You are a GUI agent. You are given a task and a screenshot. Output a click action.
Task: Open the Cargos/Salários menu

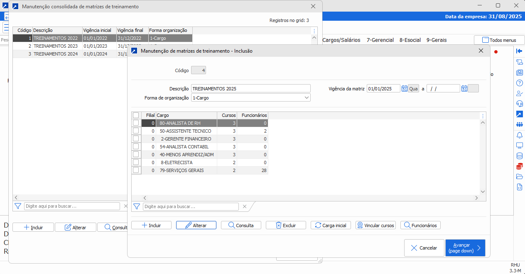(341, 40)
